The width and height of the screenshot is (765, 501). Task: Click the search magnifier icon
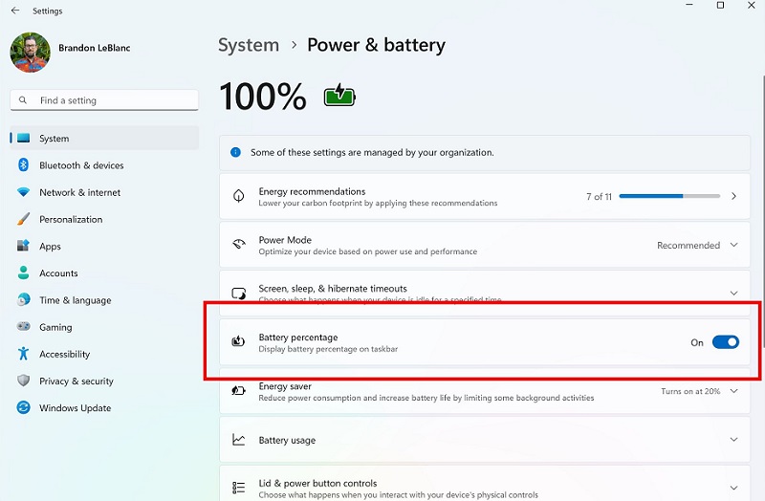point(24,100)
